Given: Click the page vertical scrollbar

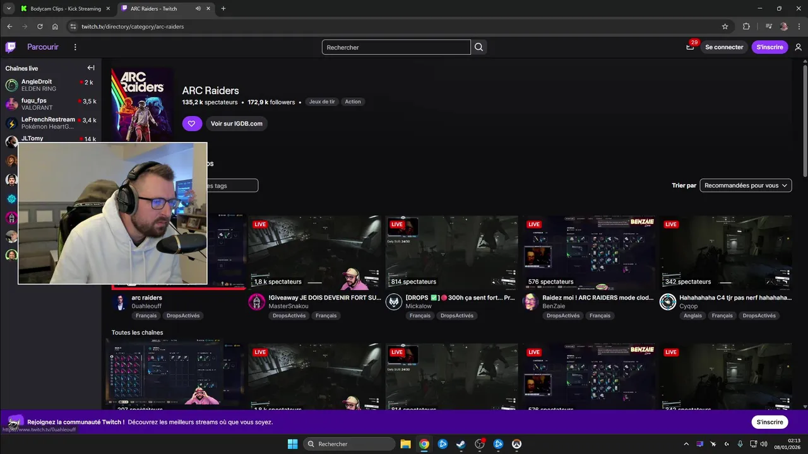Looking at the screenshot, I should (804, 120).
